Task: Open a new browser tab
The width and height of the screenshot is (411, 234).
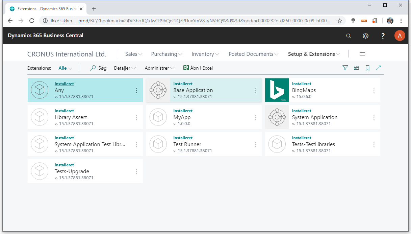Action: (x=94, y=9)
